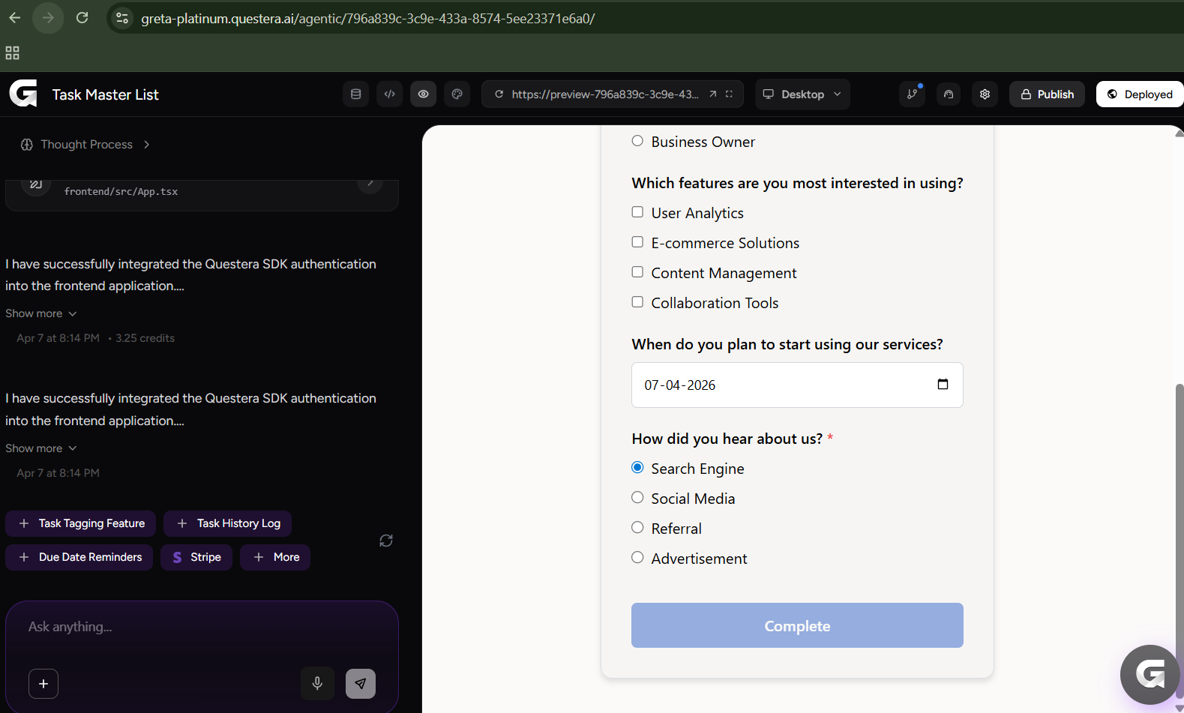Image resolution: width=1184 pixels, height=713 pixels.
Task: Open the Desktop device dropdown
Action: click(802, 94)
